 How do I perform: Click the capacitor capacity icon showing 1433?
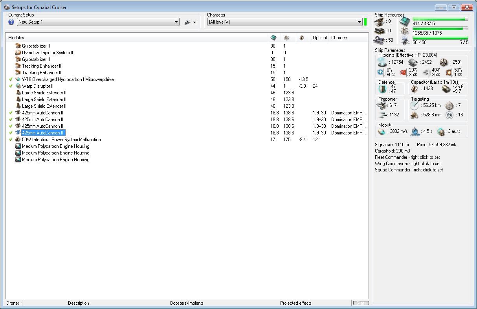pos(415,89)
